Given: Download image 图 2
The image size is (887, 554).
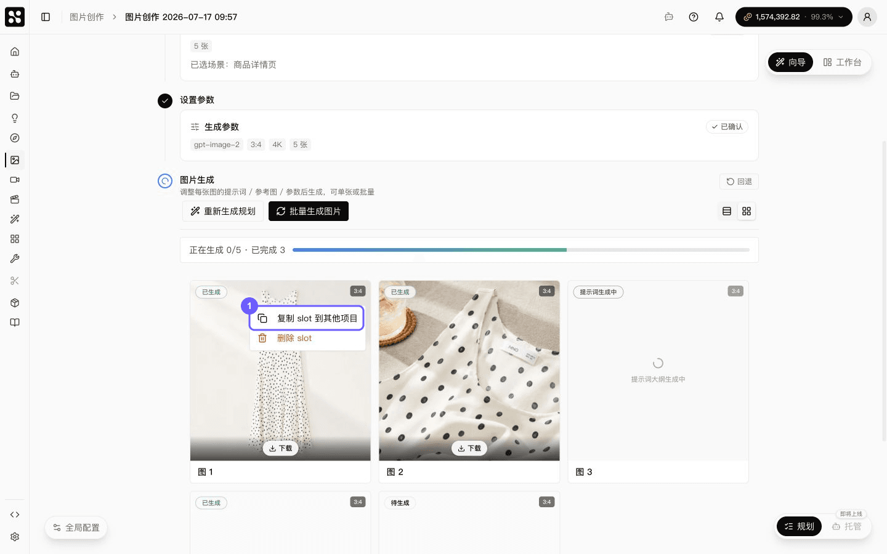Looking at the screenshot, I should [469, 448].
